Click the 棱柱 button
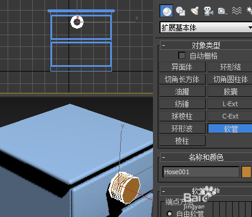Screen dimensions: 252x217 pos(182,141)
